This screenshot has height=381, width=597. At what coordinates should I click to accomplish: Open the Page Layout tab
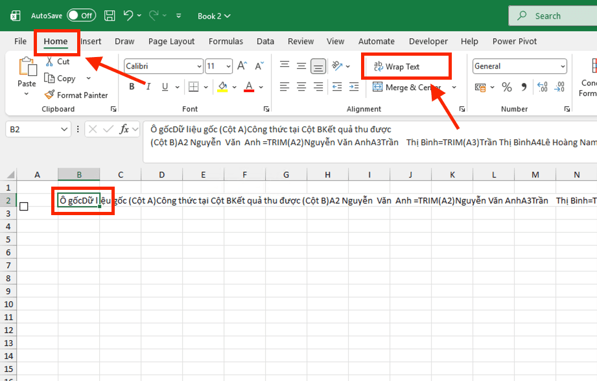[171, 41]
